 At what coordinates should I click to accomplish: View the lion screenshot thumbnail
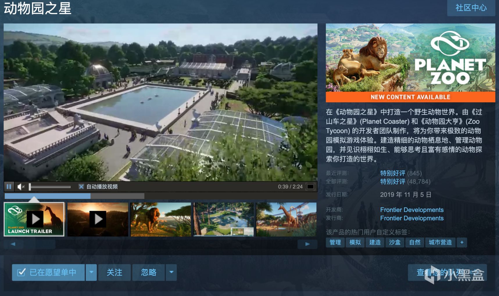coord(161,219)
